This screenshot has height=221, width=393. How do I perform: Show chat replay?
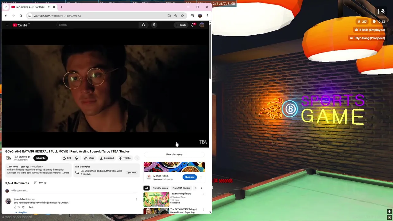(x=174, y=155)
